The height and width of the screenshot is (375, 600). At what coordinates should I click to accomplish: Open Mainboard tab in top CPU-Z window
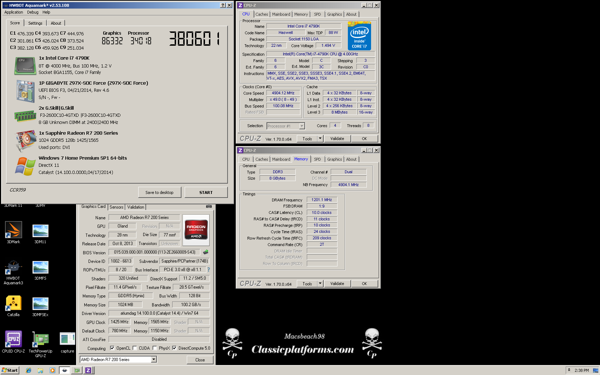tap(281, 14)
